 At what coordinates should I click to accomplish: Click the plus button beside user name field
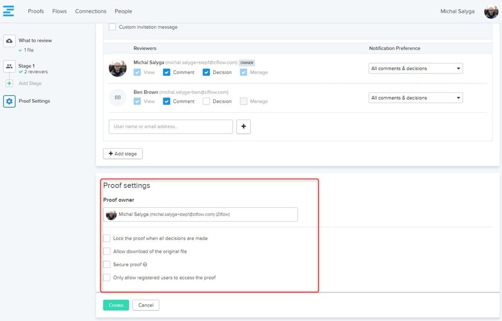(x=243, y=127)
